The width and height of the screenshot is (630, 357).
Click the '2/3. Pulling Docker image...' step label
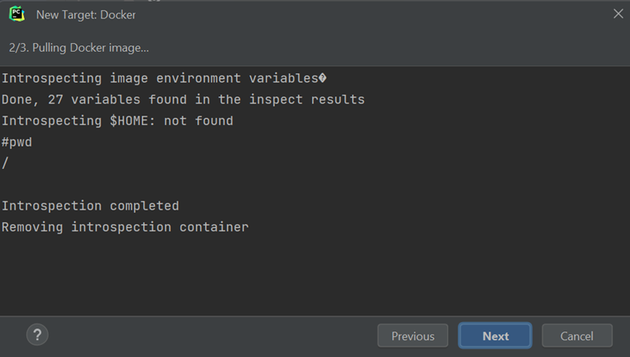(79, 48)
